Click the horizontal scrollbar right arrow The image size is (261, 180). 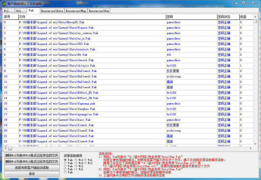tap(251, 148)
